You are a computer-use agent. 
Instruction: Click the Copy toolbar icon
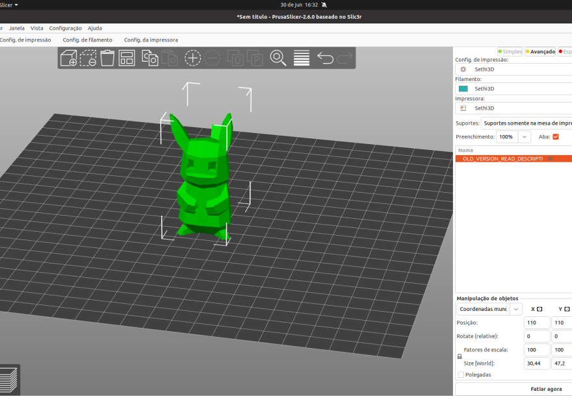coord(150,58)
